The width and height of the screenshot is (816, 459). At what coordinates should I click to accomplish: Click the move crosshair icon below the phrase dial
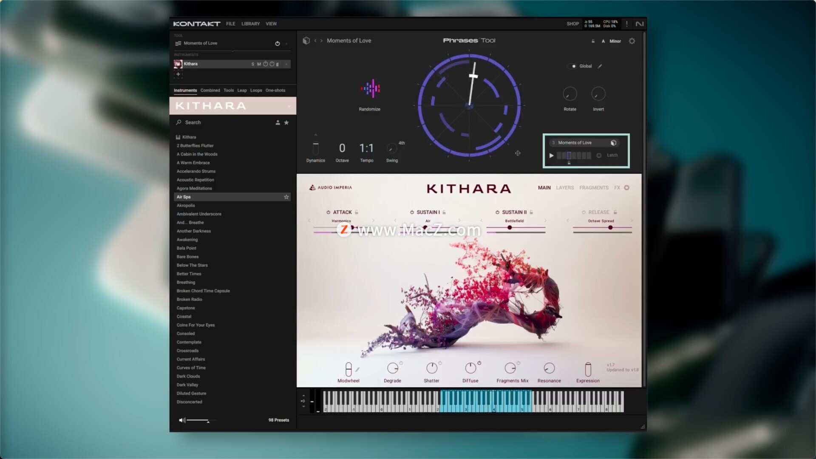click(518, 153)
